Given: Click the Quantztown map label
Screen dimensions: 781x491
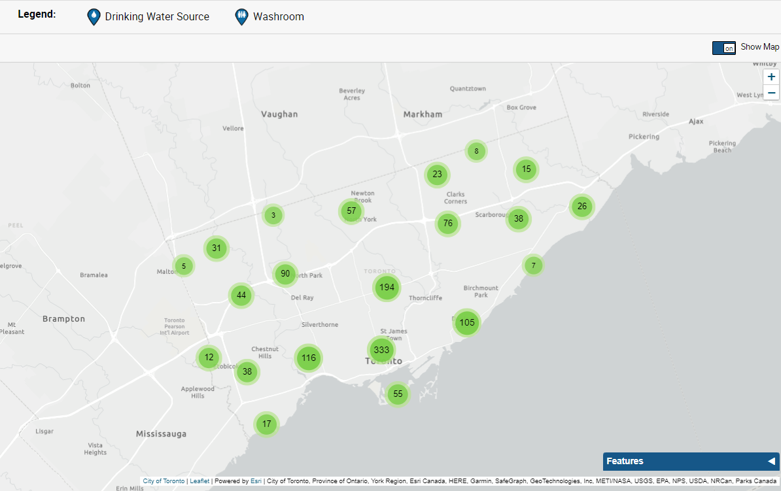Looking at the screenshot, I should [x=468, y=89].
